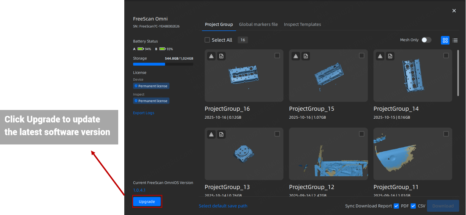Switch to list view layout

455,40
